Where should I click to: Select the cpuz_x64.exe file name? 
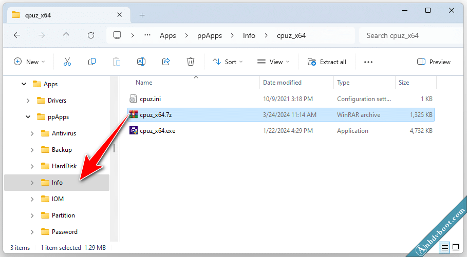[x=158, y=131]
